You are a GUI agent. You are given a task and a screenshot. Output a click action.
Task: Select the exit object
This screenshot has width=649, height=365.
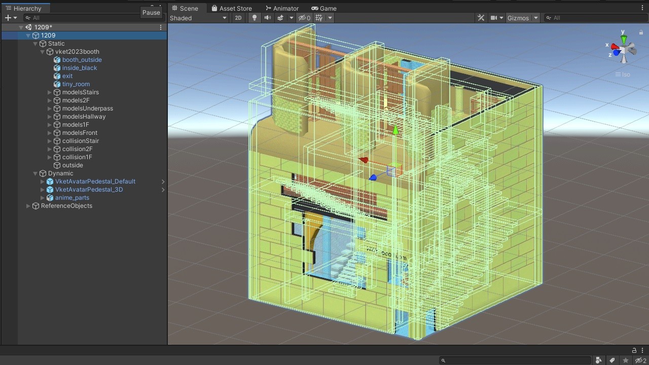tap(67, 76)
